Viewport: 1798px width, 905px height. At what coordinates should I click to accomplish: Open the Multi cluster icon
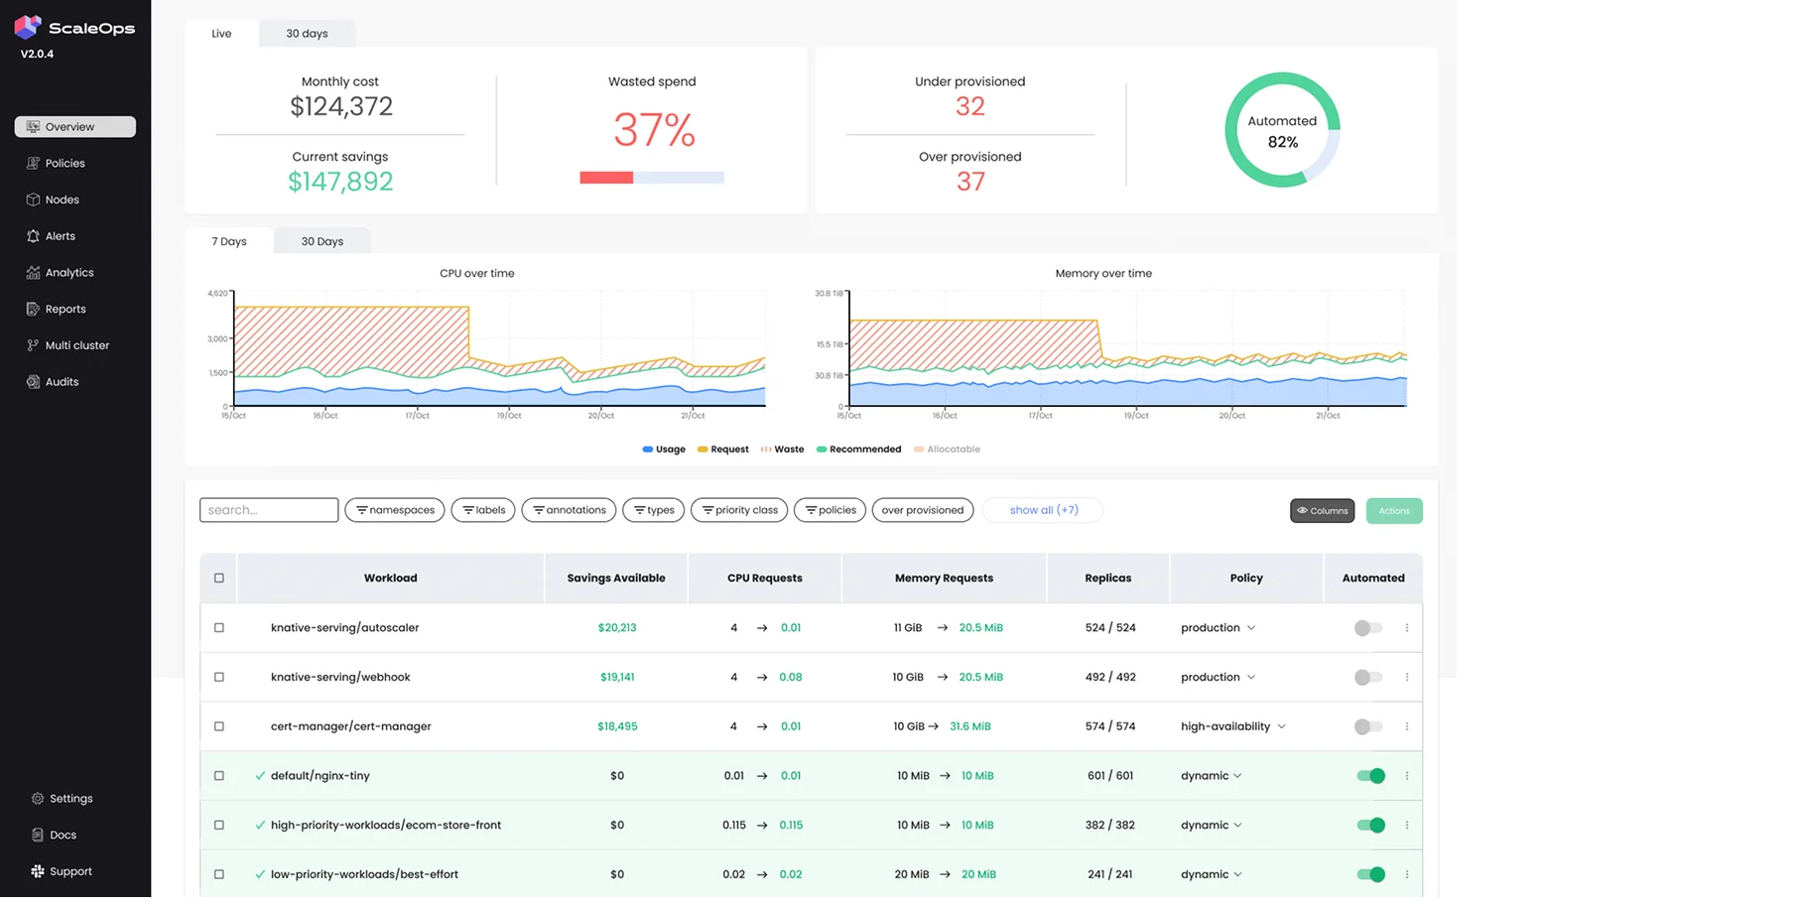pyautogui.click(x=33, y=347)
